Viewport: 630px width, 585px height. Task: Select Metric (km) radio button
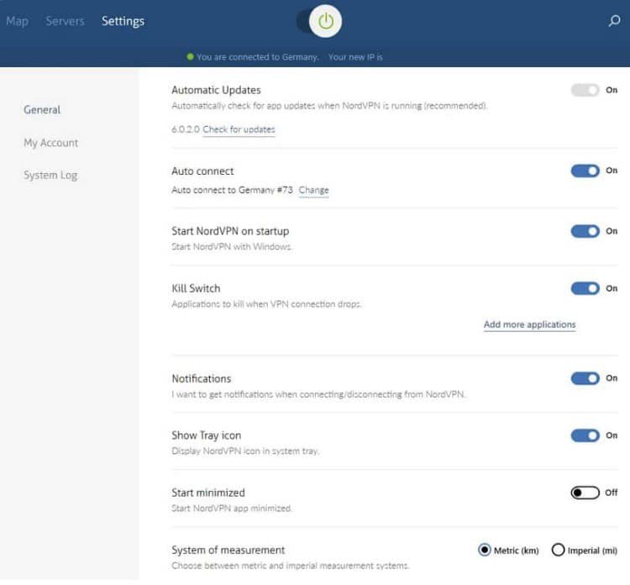pyautogui.click(x=485, y=550)
